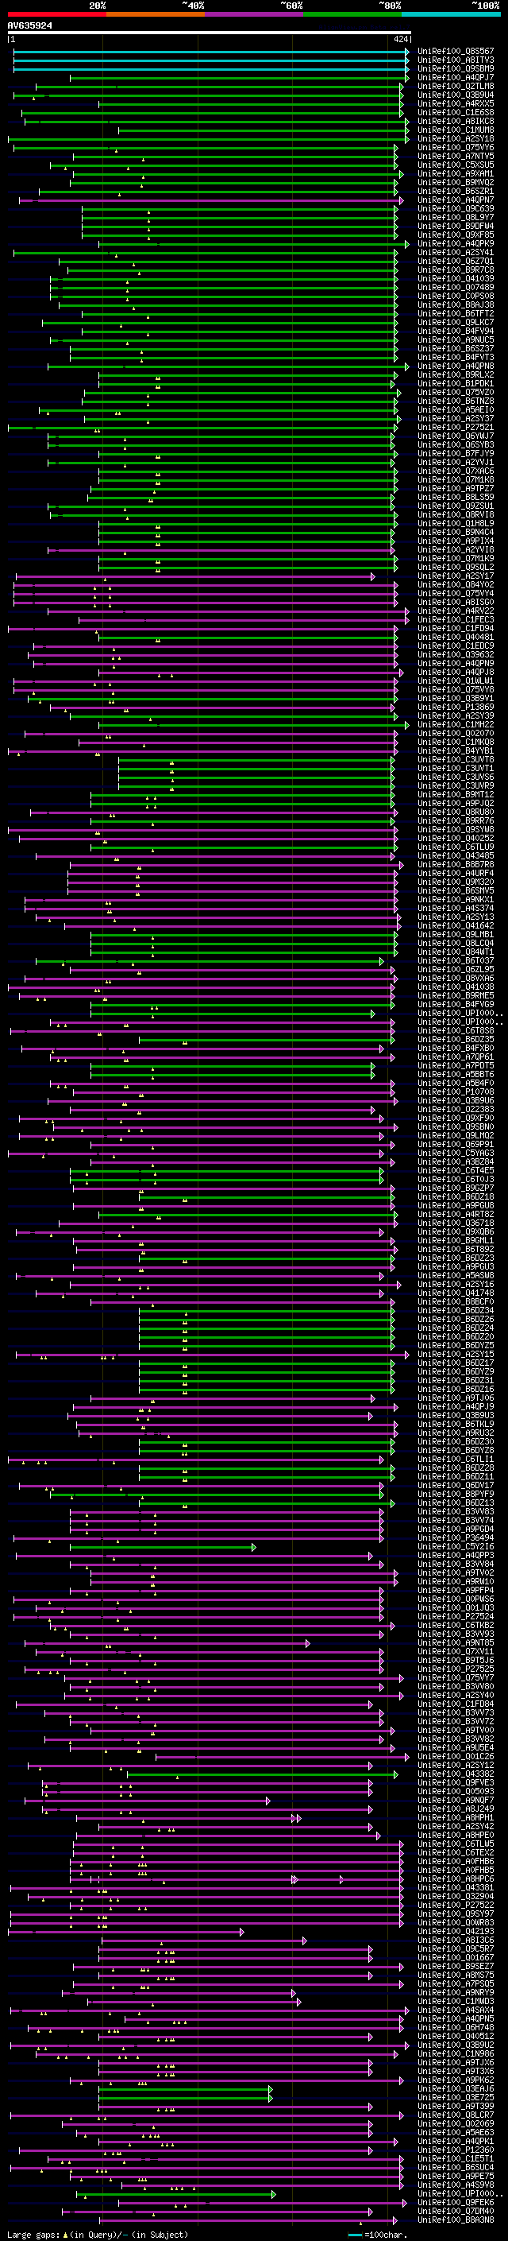Select UniRef100_Q8VXA6 label
The height and width of the screenshot is (2241, 508).
(x=456, y=979)
